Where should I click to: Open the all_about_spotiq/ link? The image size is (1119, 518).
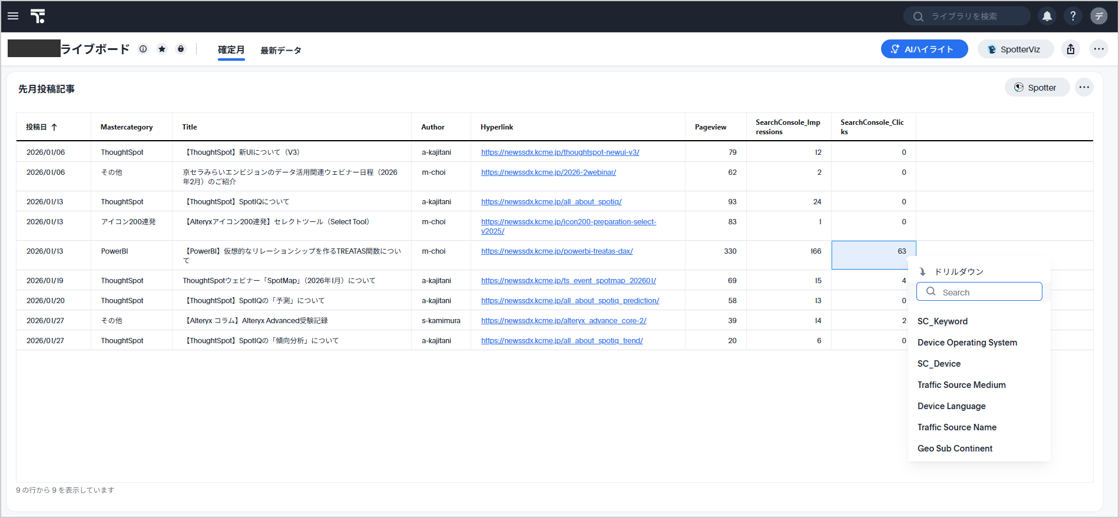tap(551, 202)
